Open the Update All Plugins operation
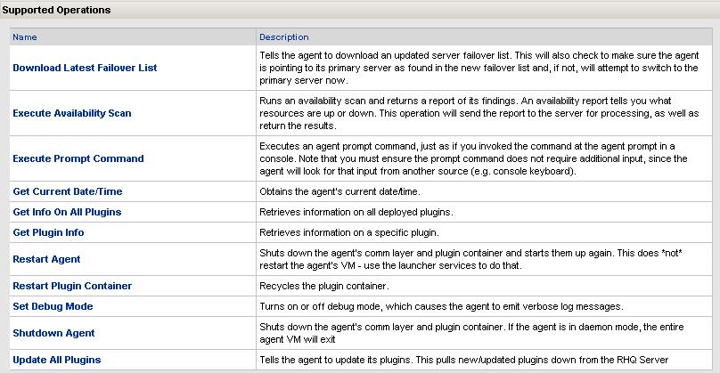This screenshot has width=720, height=373. tap(57, 360)
